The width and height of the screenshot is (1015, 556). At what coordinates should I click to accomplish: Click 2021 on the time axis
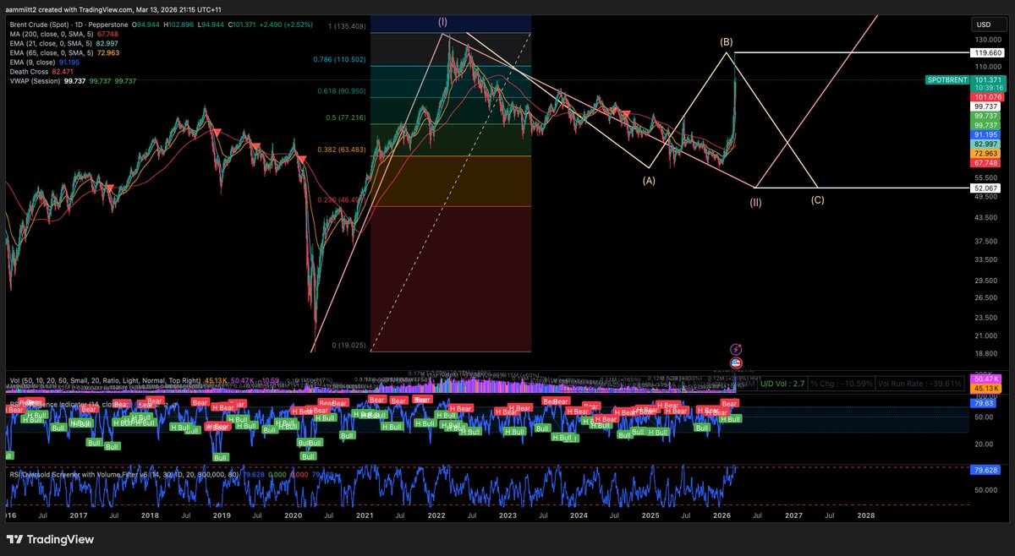click(365, 514)
